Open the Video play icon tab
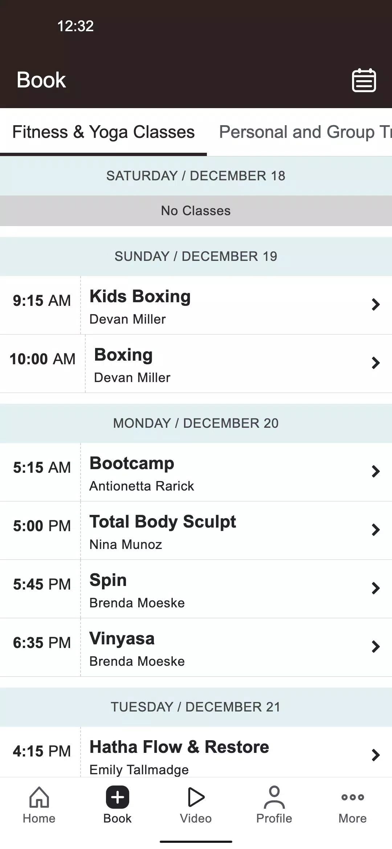 click(196, 797)
